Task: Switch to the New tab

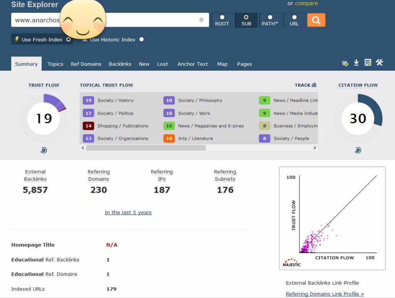Action: coord(144,64)
